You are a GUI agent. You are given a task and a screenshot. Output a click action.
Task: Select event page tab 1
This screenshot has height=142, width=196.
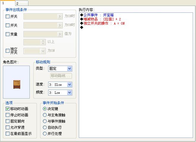click(x=7, y=3)
